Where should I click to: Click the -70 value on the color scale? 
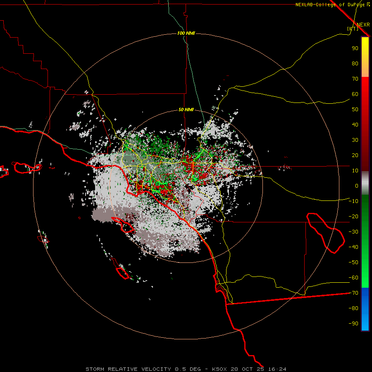(353, 293)
